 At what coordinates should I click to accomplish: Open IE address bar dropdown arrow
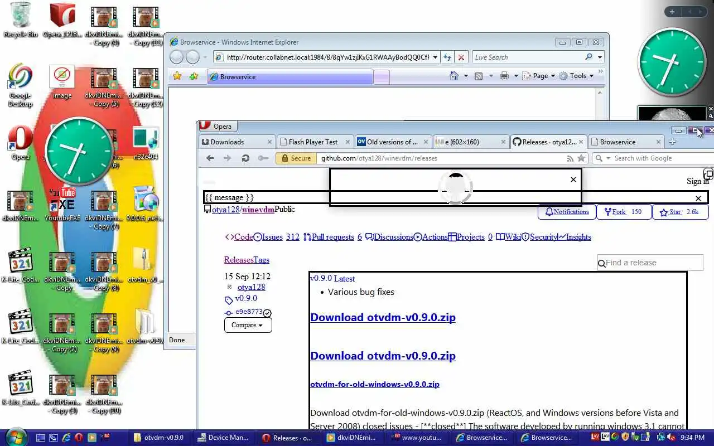click(x=435, y=57)
